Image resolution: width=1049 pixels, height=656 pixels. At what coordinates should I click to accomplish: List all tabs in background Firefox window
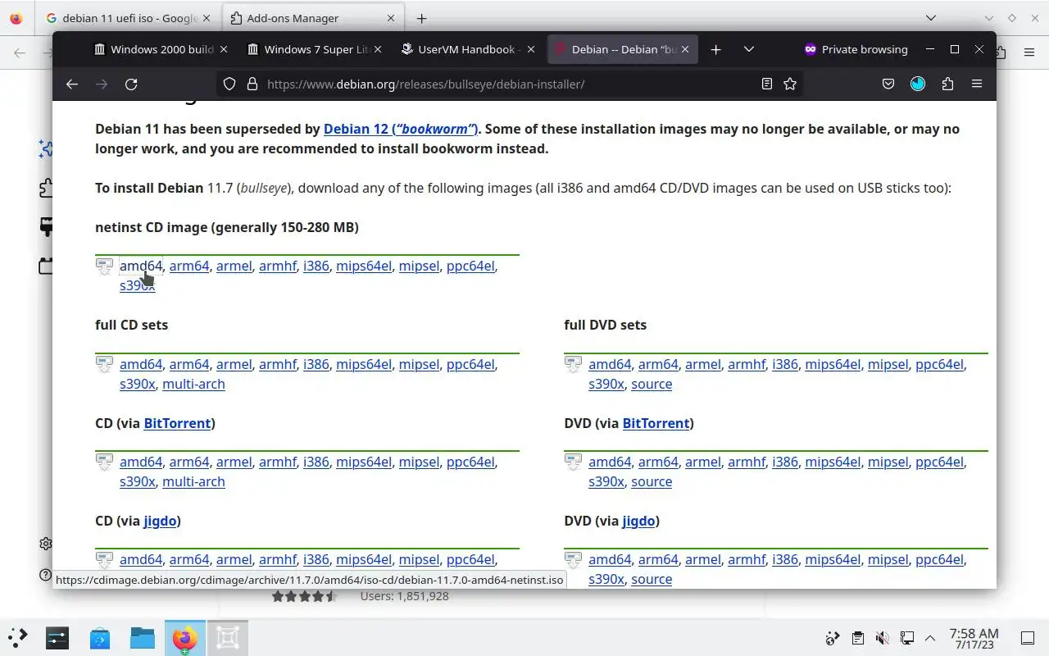(931, 18)
